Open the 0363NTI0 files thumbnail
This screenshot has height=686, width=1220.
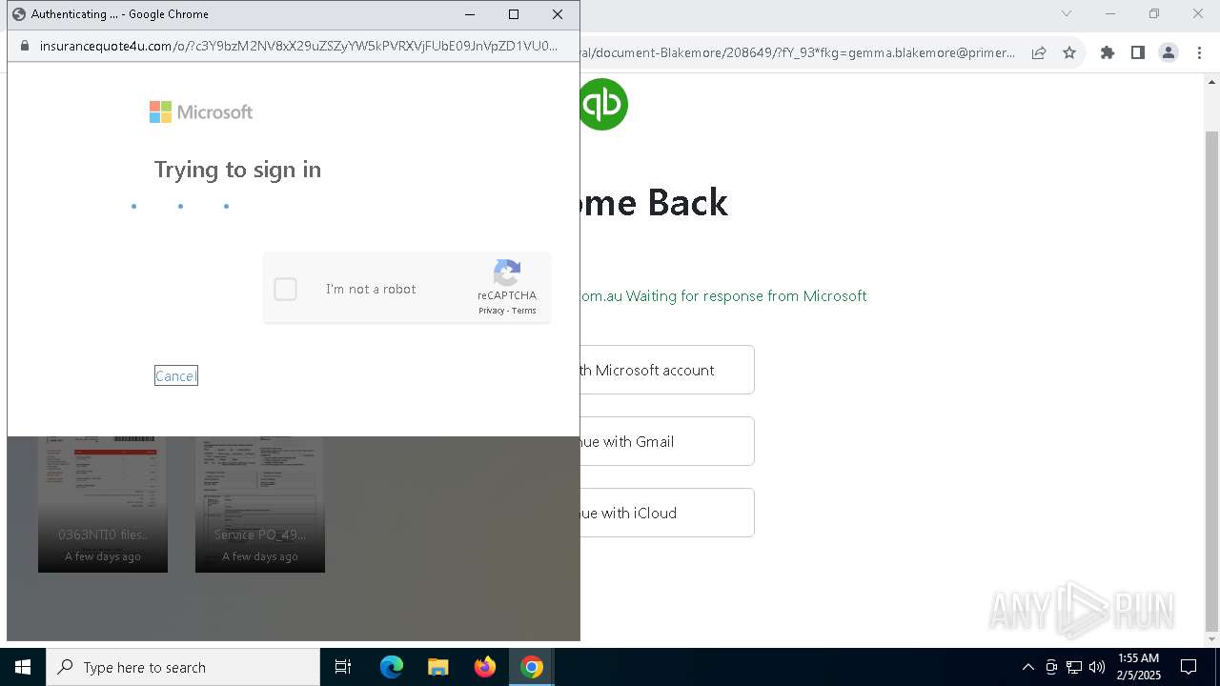click(x=103, y=504)
